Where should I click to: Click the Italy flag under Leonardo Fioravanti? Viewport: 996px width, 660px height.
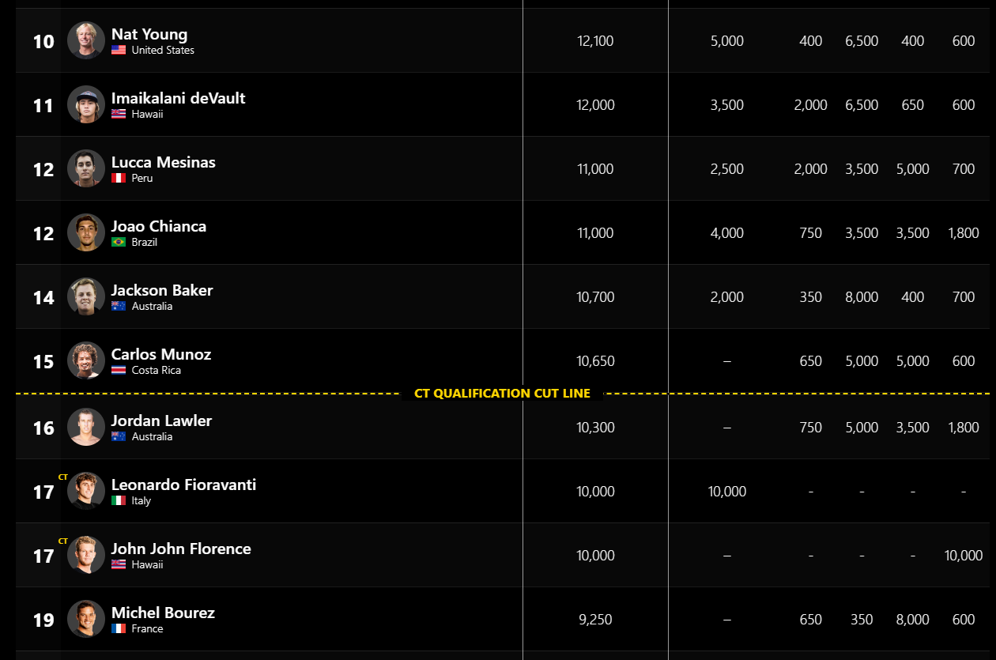pos(119,500)
